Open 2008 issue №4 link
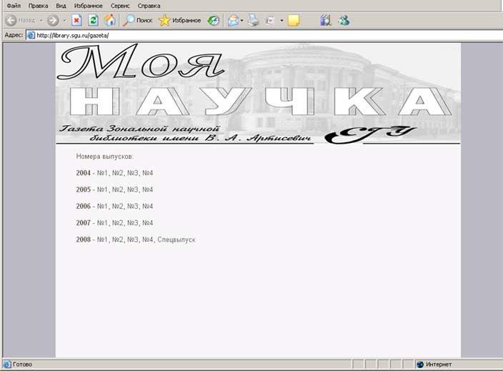Image resolution: width=503 pixels, height=371 pixels. pos(148,239)
